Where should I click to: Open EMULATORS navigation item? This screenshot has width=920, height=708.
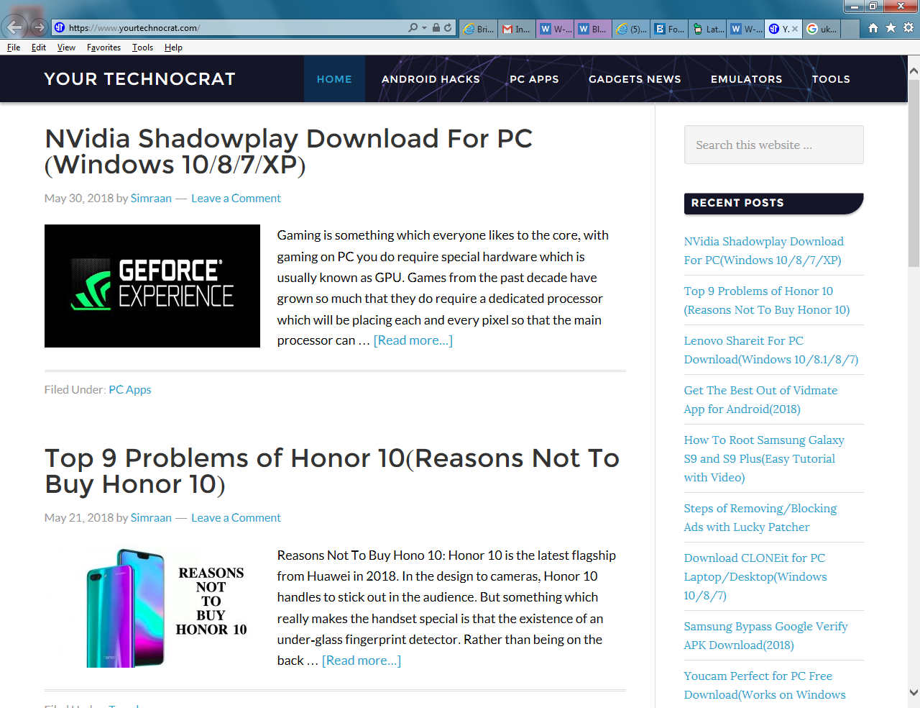[x=746, y=79]
